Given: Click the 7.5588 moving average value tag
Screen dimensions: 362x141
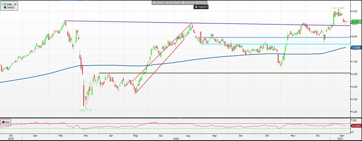Looking at the screenshot, I should click(x=356, y=47).
